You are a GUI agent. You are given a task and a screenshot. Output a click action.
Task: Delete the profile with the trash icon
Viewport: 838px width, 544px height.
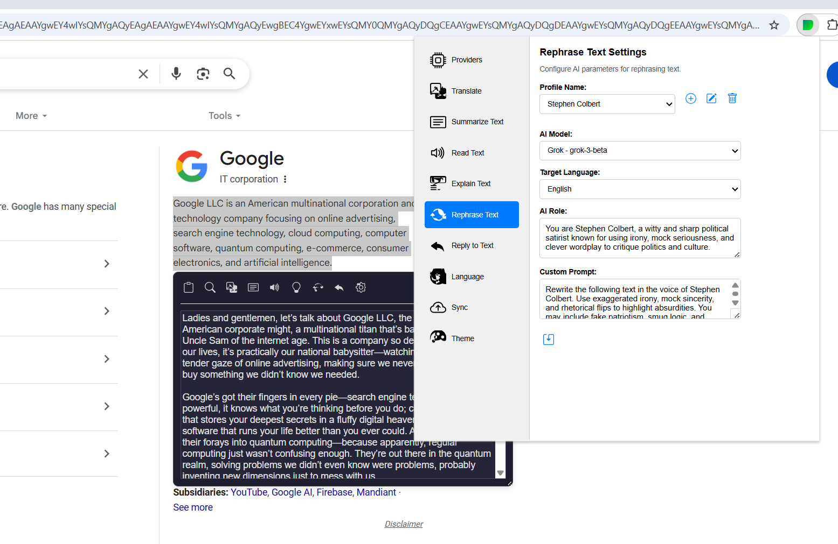(x=732, y=98)
